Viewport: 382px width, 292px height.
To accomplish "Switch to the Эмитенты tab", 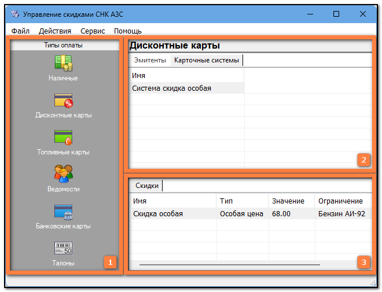I will (x=150, y=60).
